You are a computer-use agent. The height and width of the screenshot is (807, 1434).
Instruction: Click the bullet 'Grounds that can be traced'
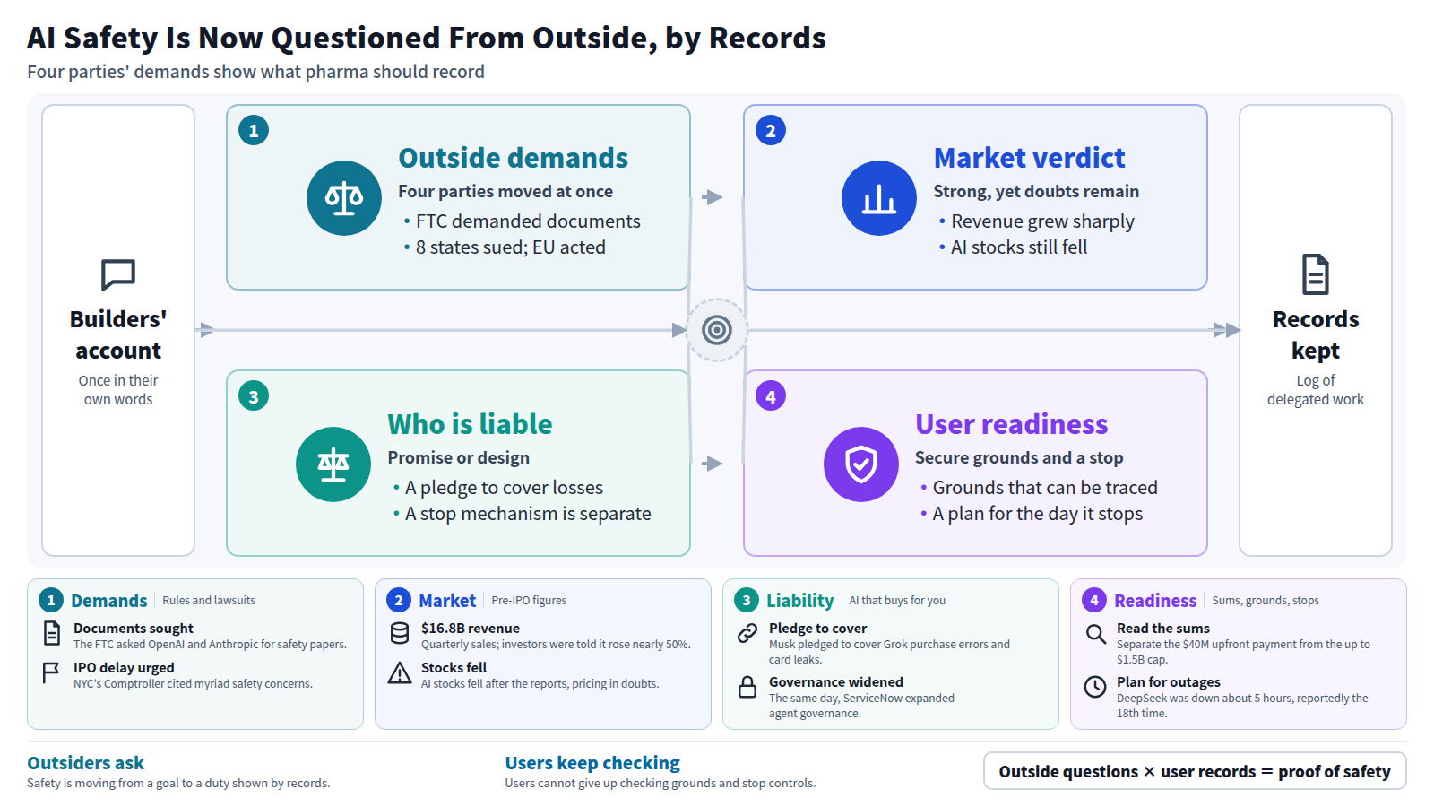(x=1039, y=488)
